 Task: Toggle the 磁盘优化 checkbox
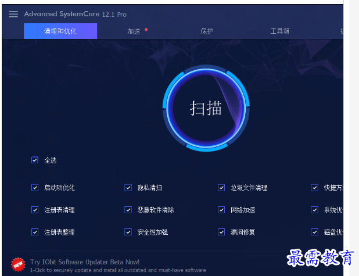(315, 232)
